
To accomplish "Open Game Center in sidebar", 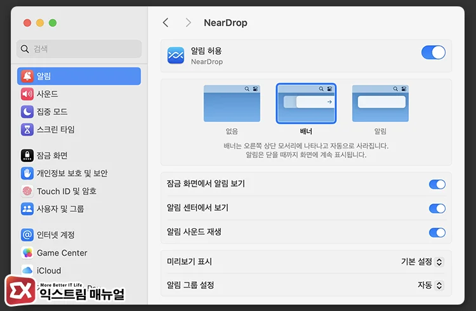I will [x=79, y=253].
